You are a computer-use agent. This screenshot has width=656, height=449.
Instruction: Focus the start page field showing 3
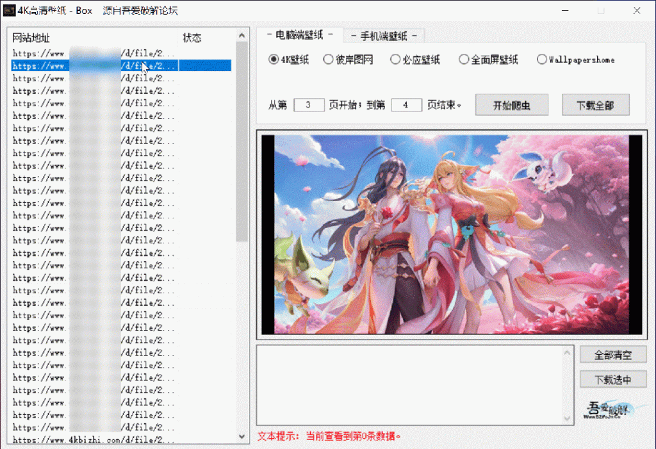click(309, 104)
